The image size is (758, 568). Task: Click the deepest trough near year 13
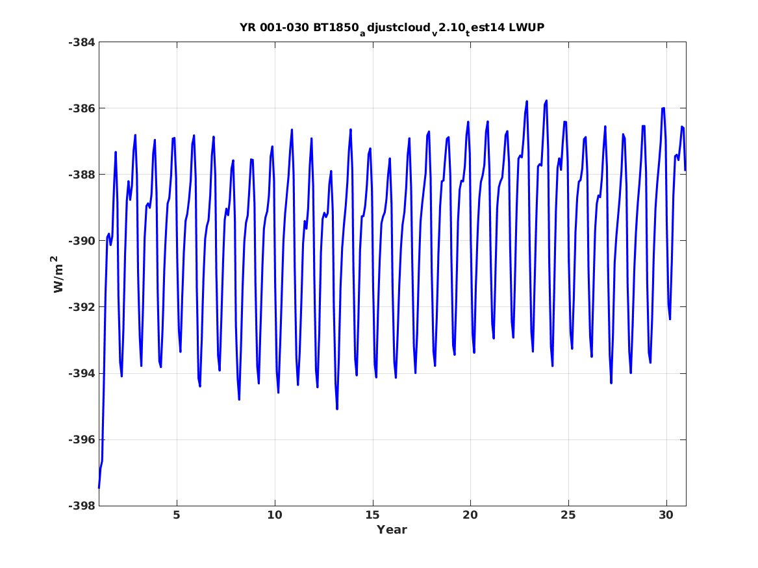pyautogui.click(x=337, y=409)
